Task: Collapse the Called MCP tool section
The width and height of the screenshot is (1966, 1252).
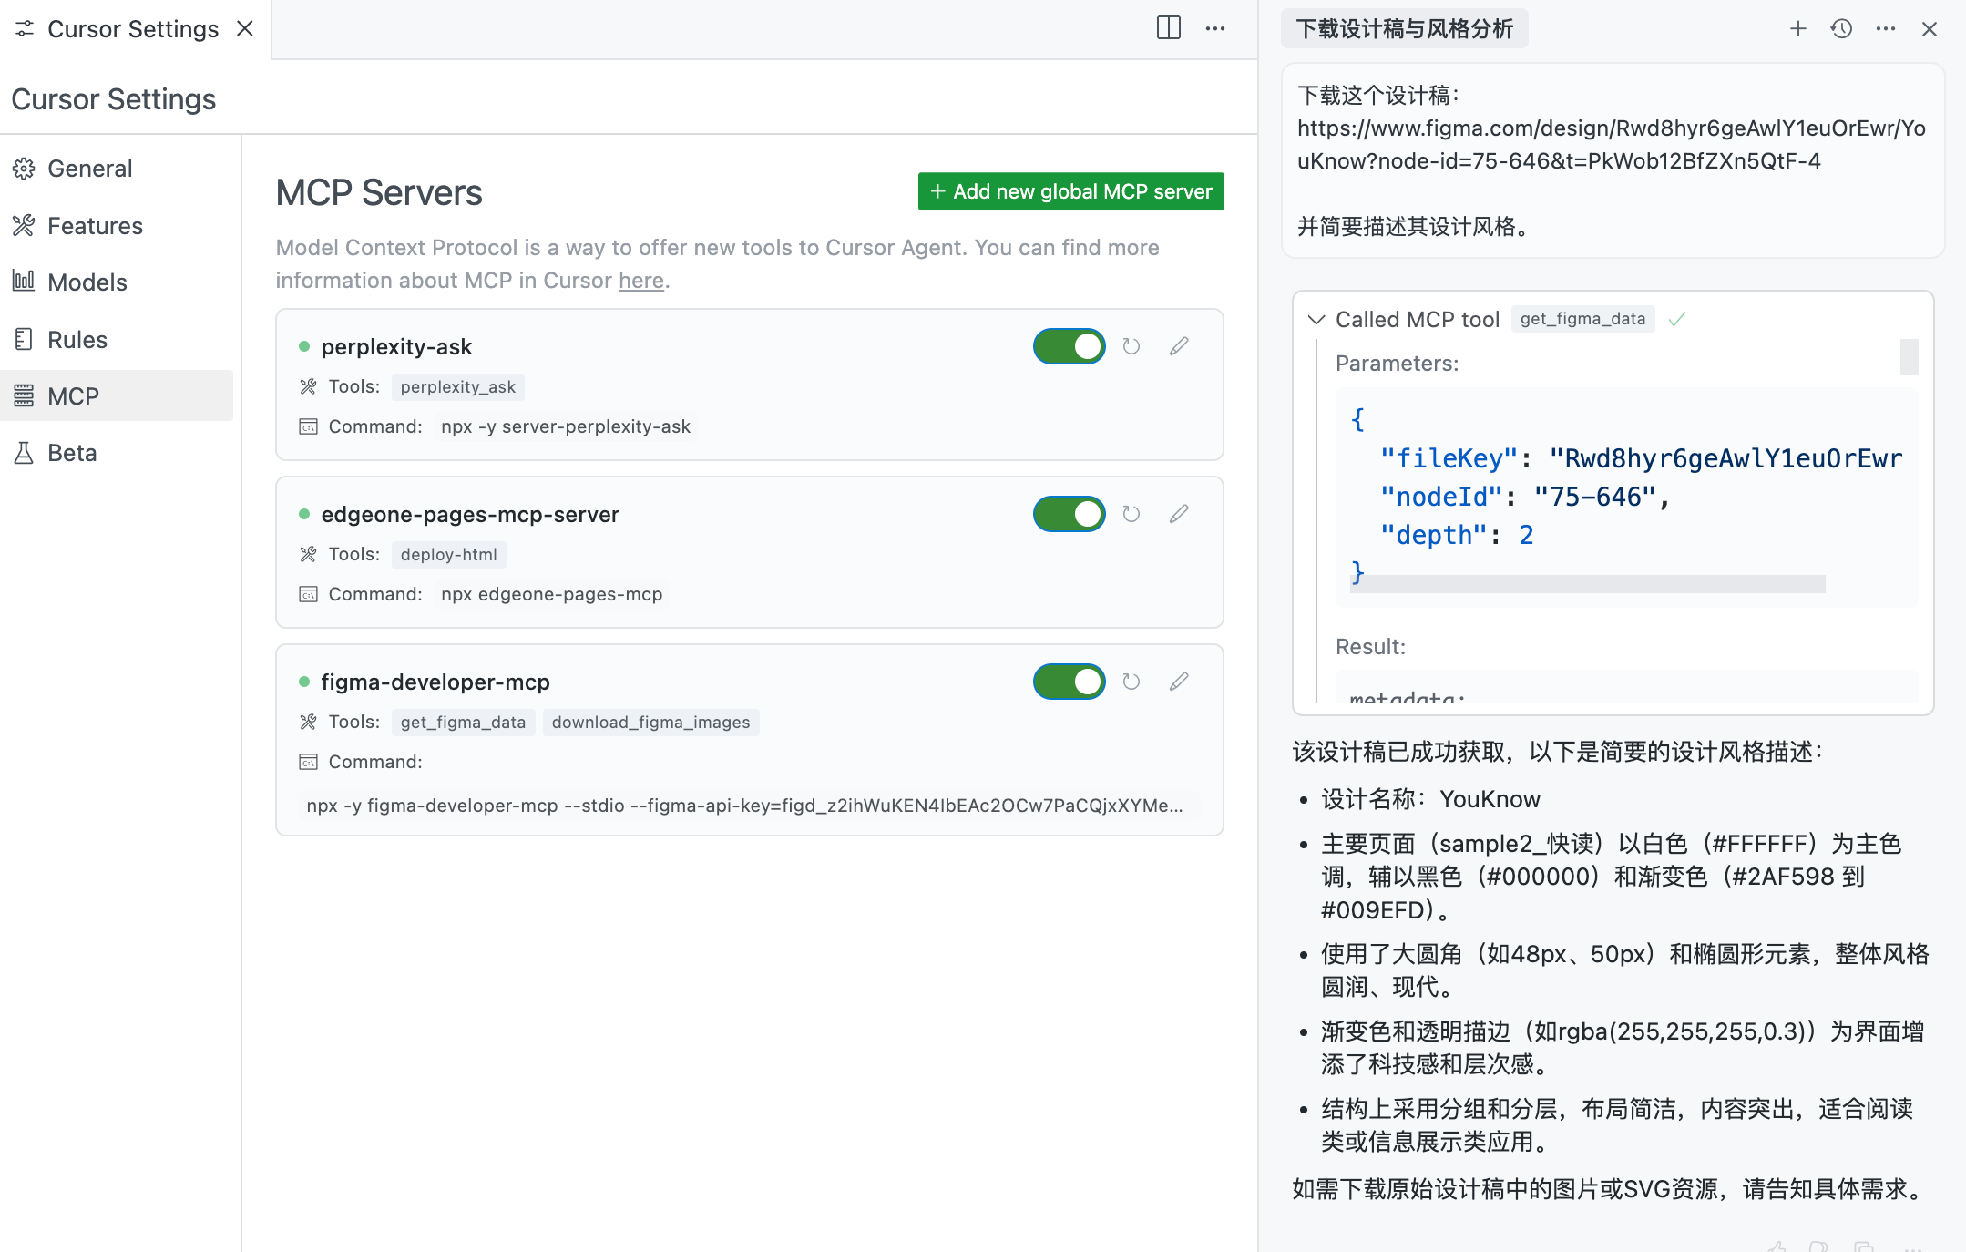Action: click(x=1316, y=320)
